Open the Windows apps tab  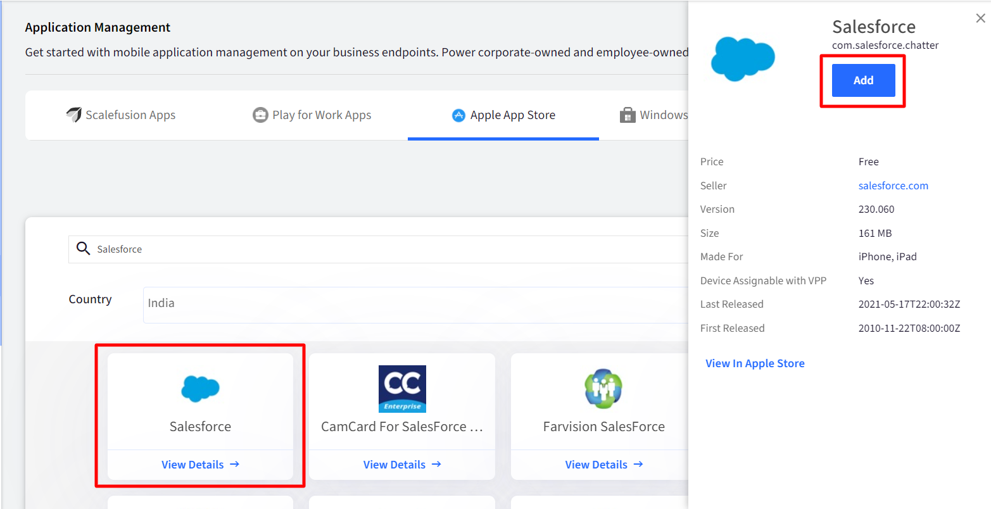pyautogui.click(x=653, y=115)
